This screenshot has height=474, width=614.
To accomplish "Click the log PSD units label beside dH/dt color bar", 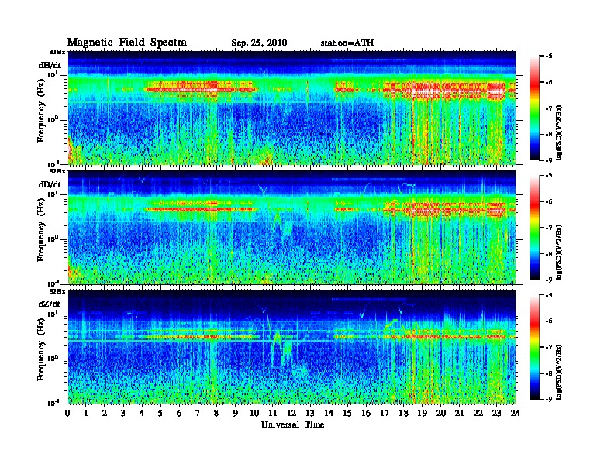I will tap(559, 132).
